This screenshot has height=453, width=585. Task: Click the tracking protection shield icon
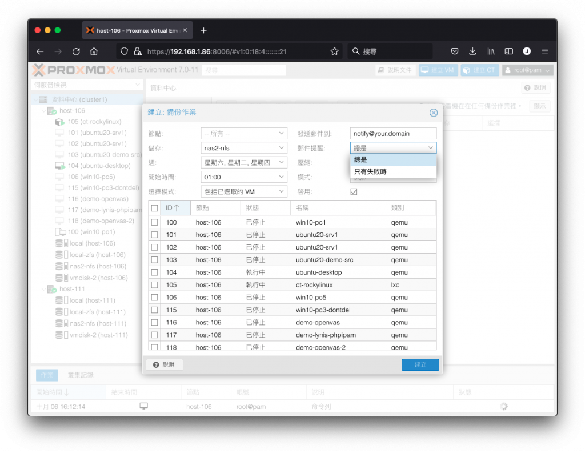click(x=124, y=51)
